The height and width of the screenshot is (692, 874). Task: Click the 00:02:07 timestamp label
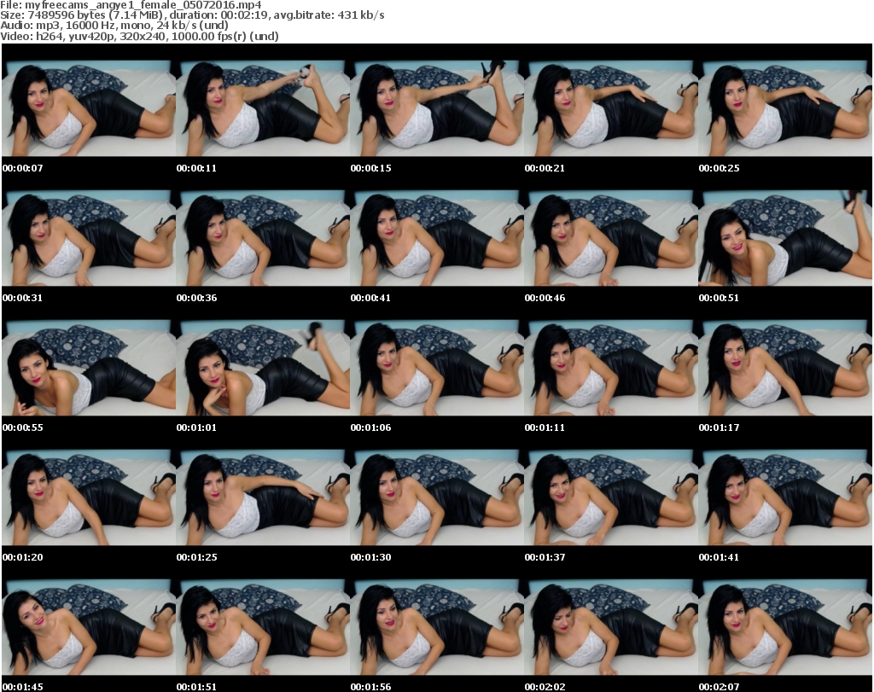(719, 687)
